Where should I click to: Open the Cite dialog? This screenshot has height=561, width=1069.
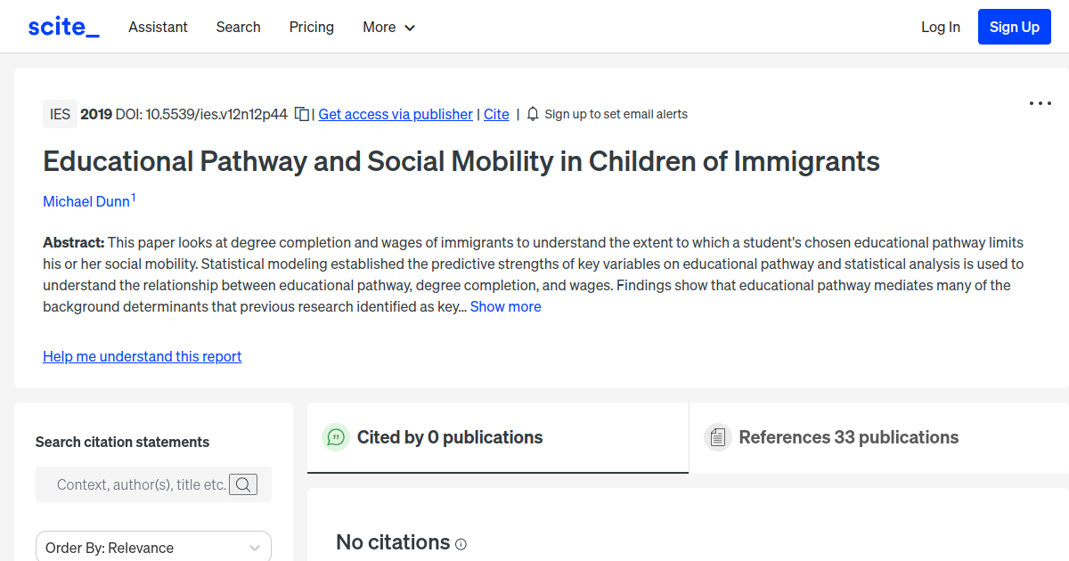pyautogui.click(x=496, y=114)
